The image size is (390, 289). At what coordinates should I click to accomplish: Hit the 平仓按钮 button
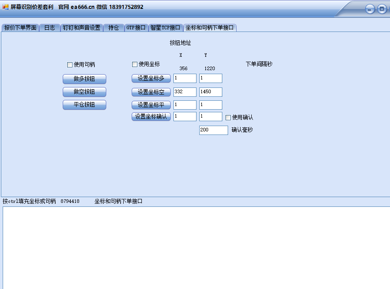click(84, 105)
